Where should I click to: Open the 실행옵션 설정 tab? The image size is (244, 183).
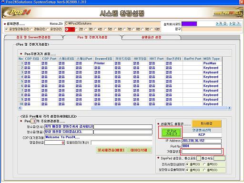152,37
